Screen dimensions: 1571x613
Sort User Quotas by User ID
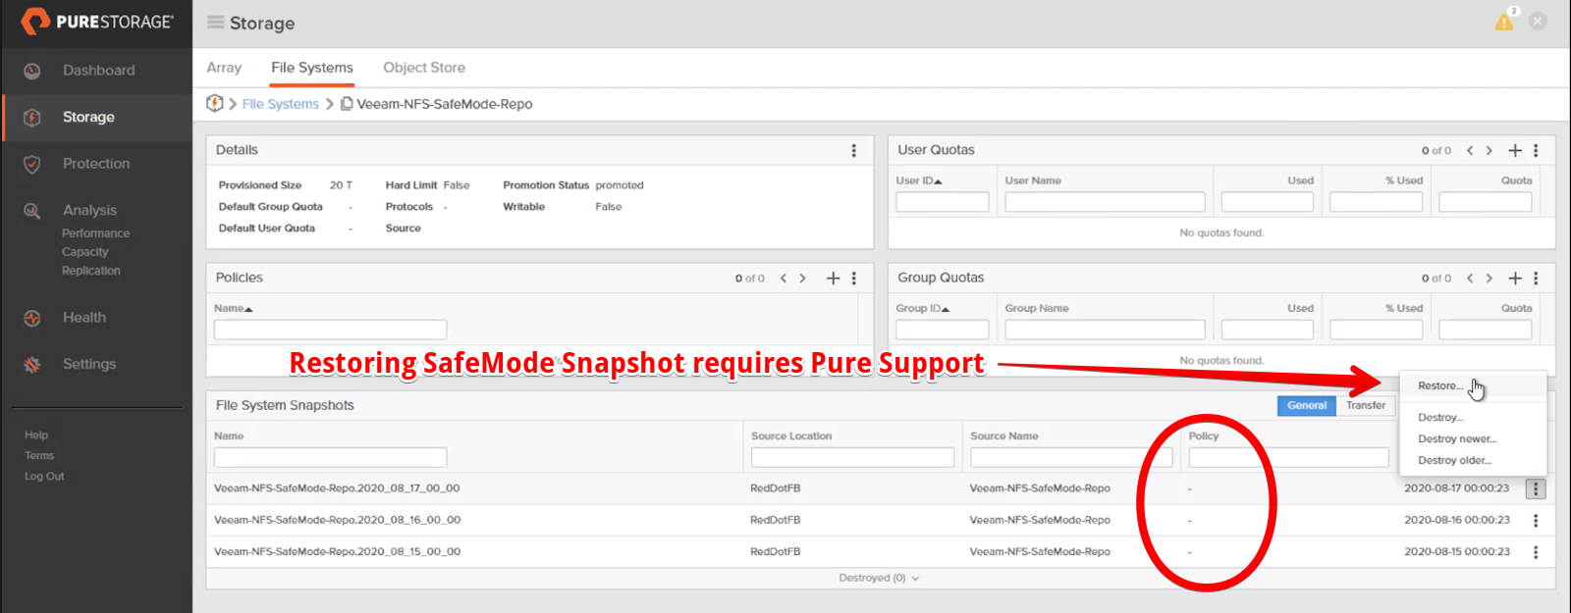919,180
